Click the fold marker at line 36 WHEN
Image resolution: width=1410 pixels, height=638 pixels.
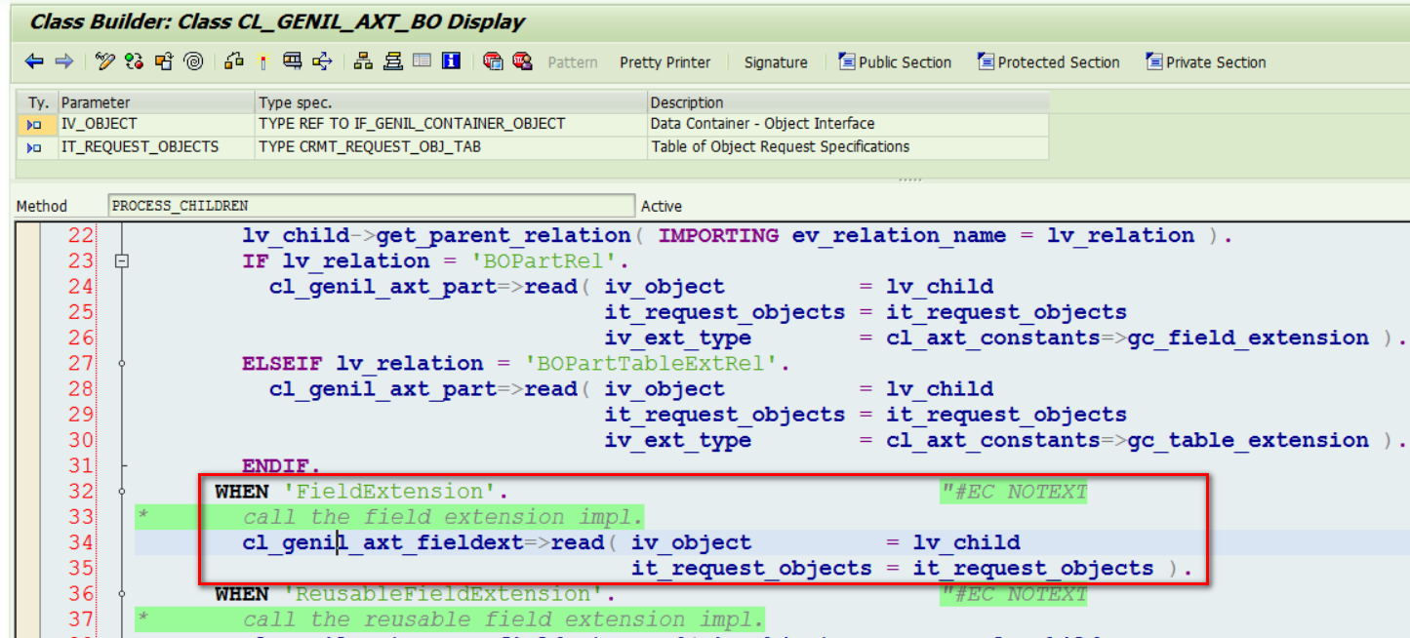(122, 594)
